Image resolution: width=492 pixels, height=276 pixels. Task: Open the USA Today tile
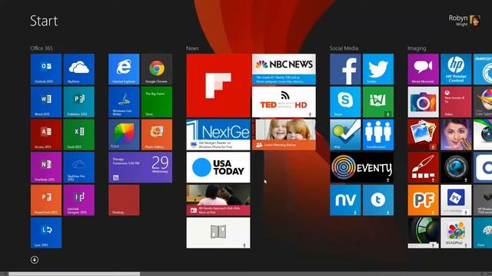click(x=218, y=167)
